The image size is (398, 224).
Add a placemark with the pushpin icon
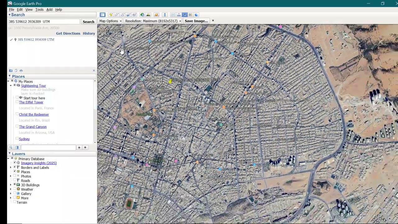pyautogui.click(x=111, y=15)
